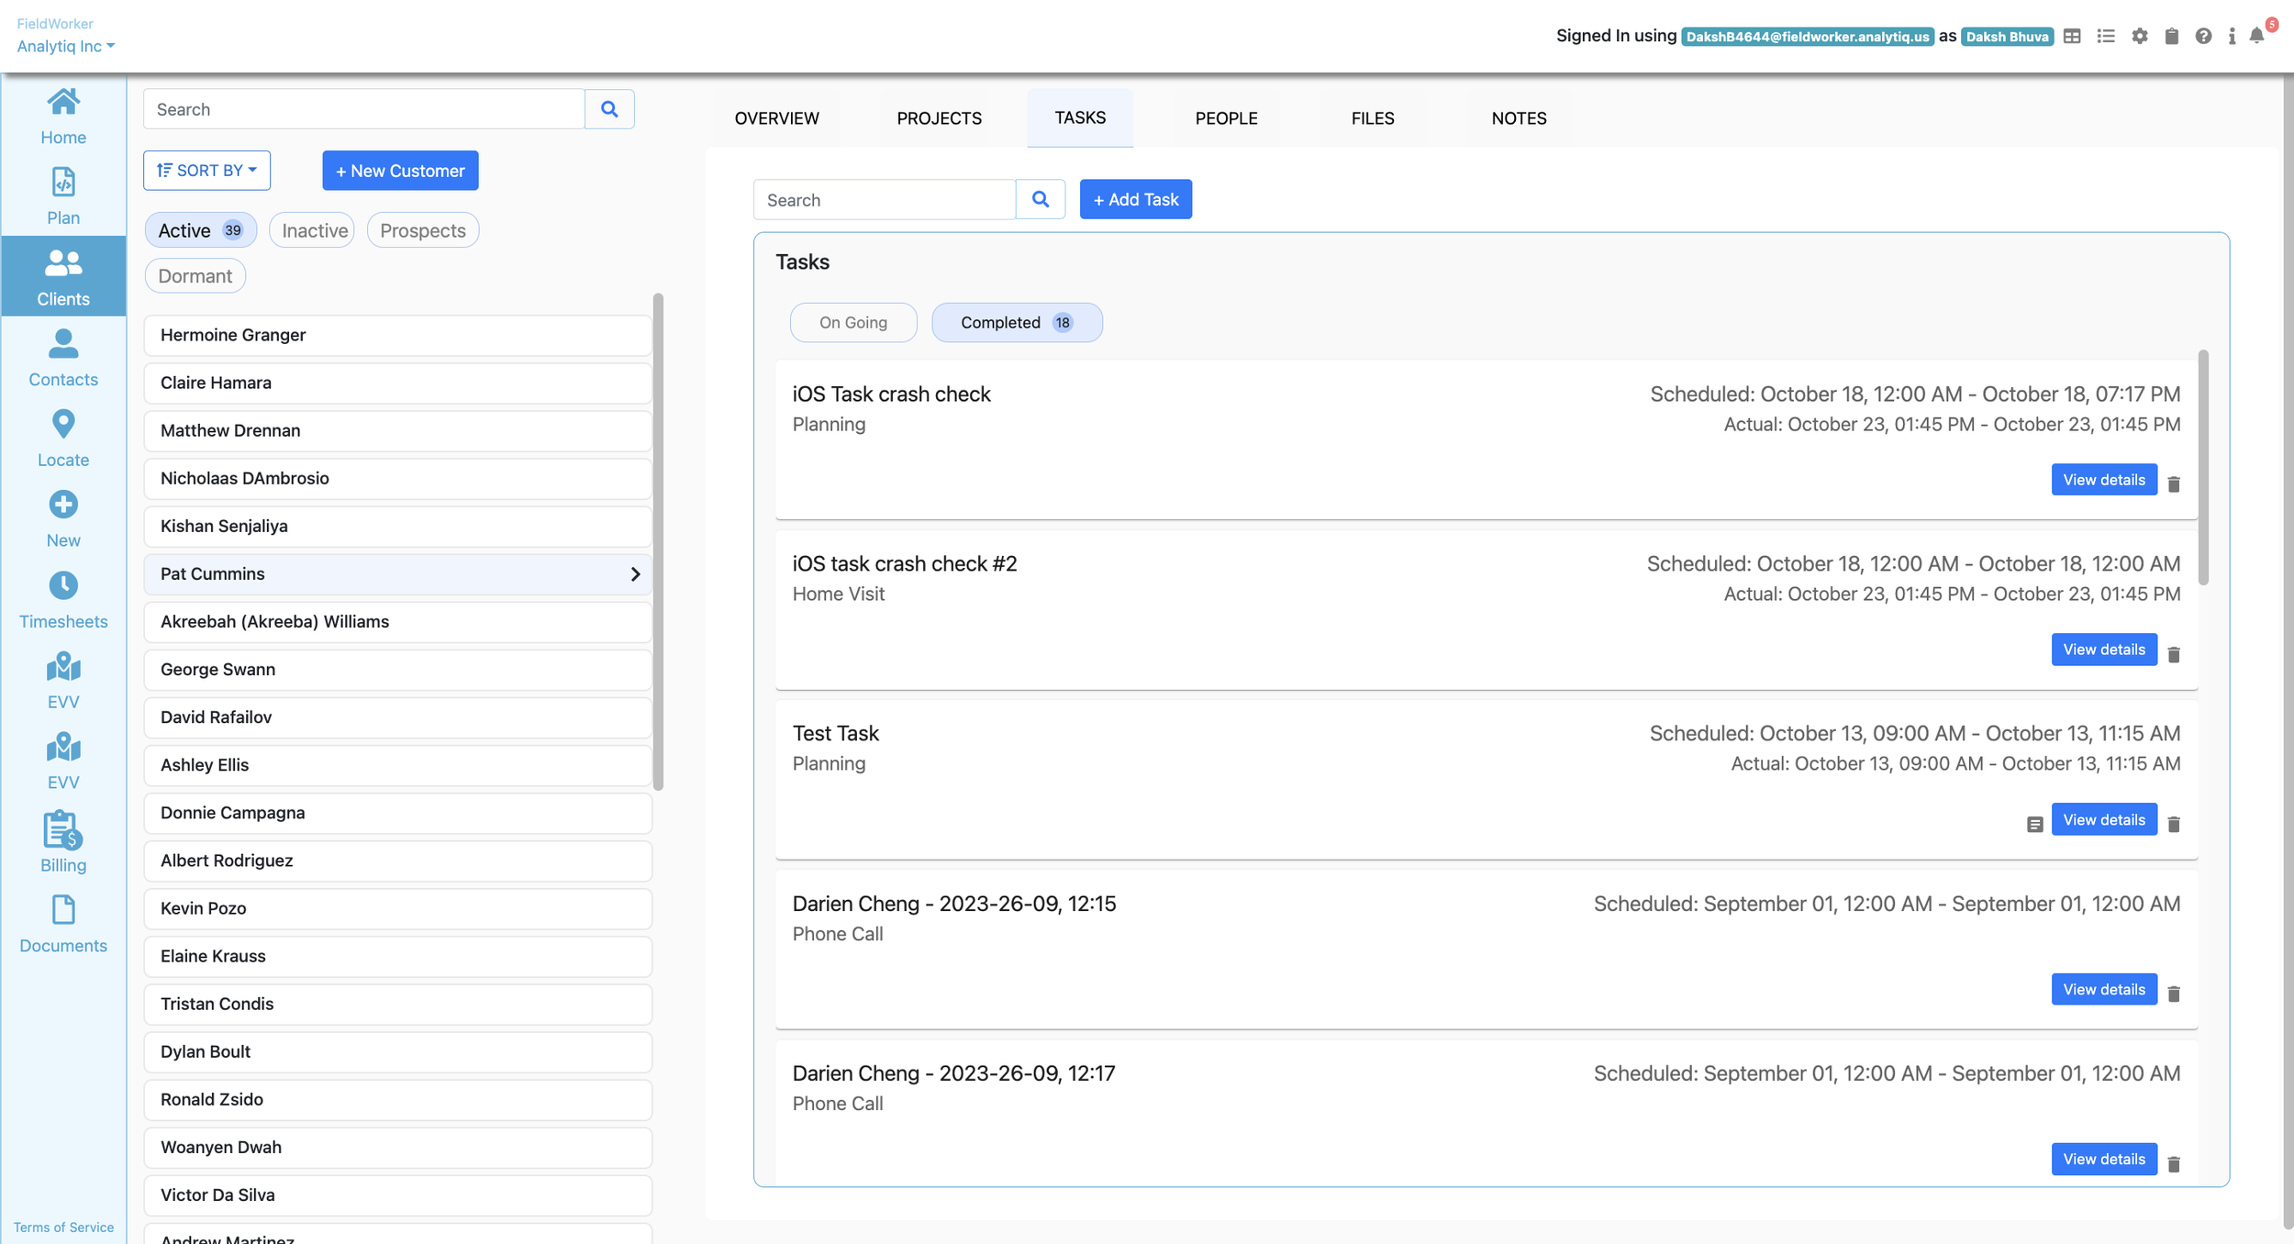Open the Timesheets section in sidebar
The image size is (2294, 1244).
63,600
